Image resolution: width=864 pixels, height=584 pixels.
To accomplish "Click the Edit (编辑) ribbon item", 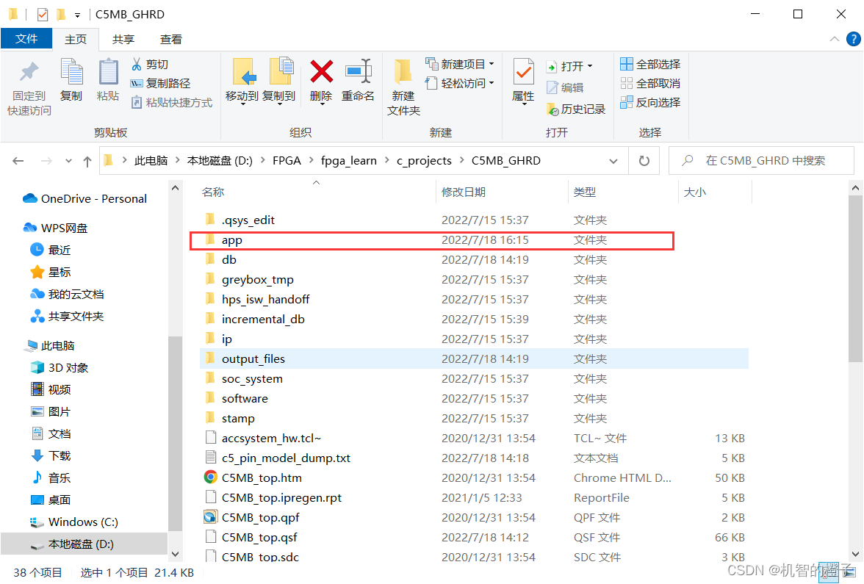I will [565, 87].
